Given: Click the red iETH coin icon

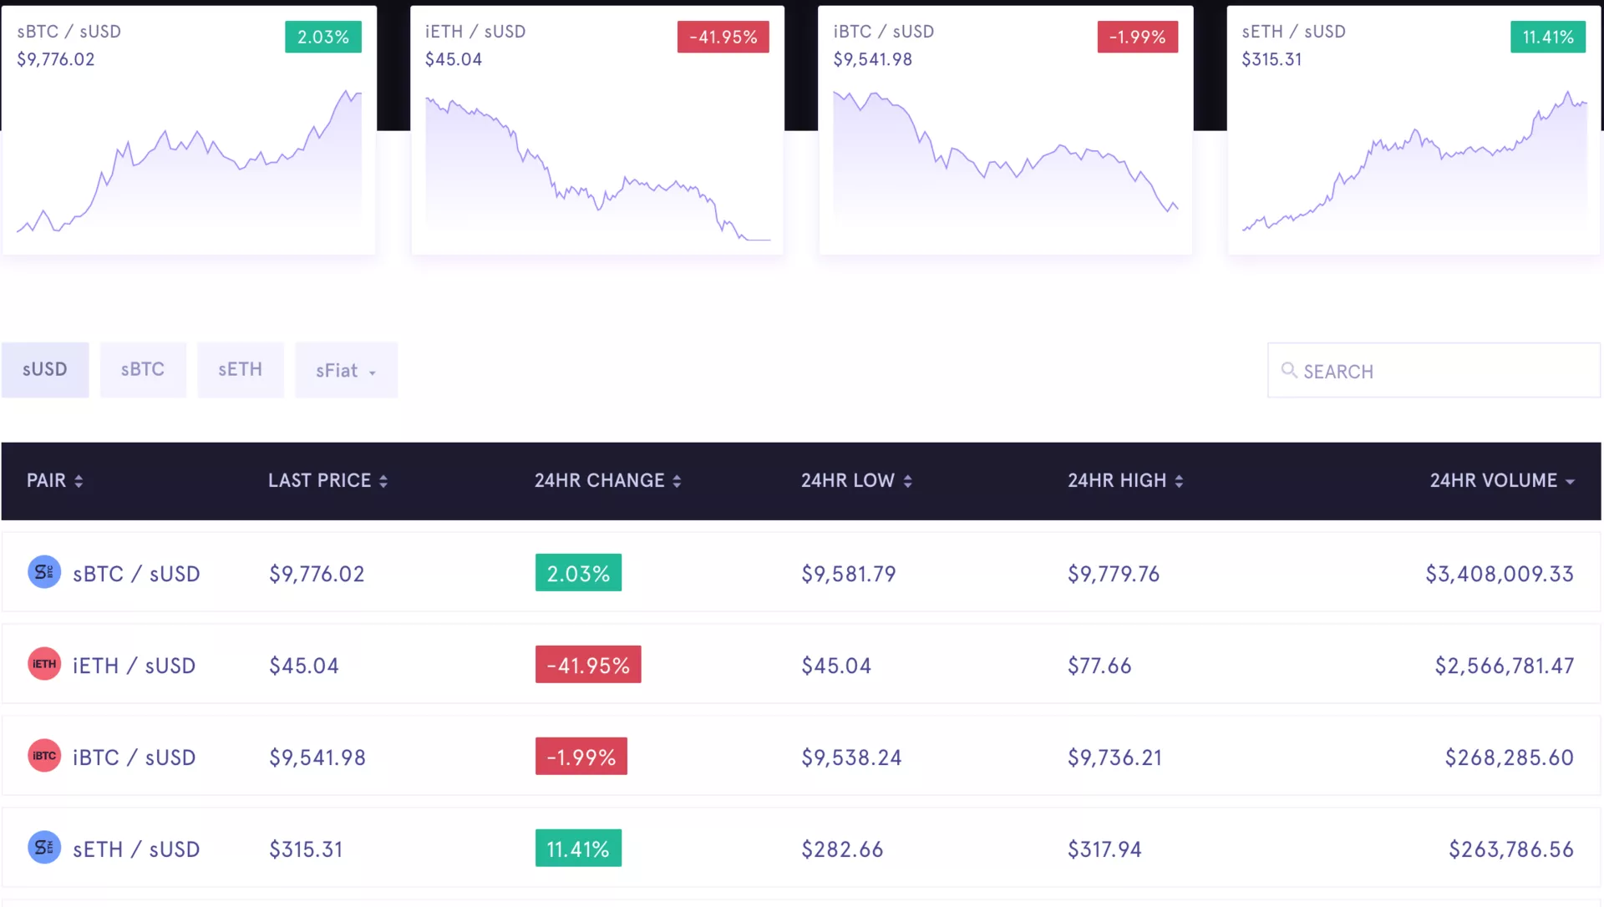Looking at the screenshot, I should point(44,665).
